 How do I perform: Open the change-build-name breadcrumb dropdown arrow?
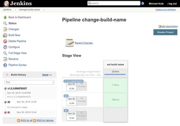[44, 10]
